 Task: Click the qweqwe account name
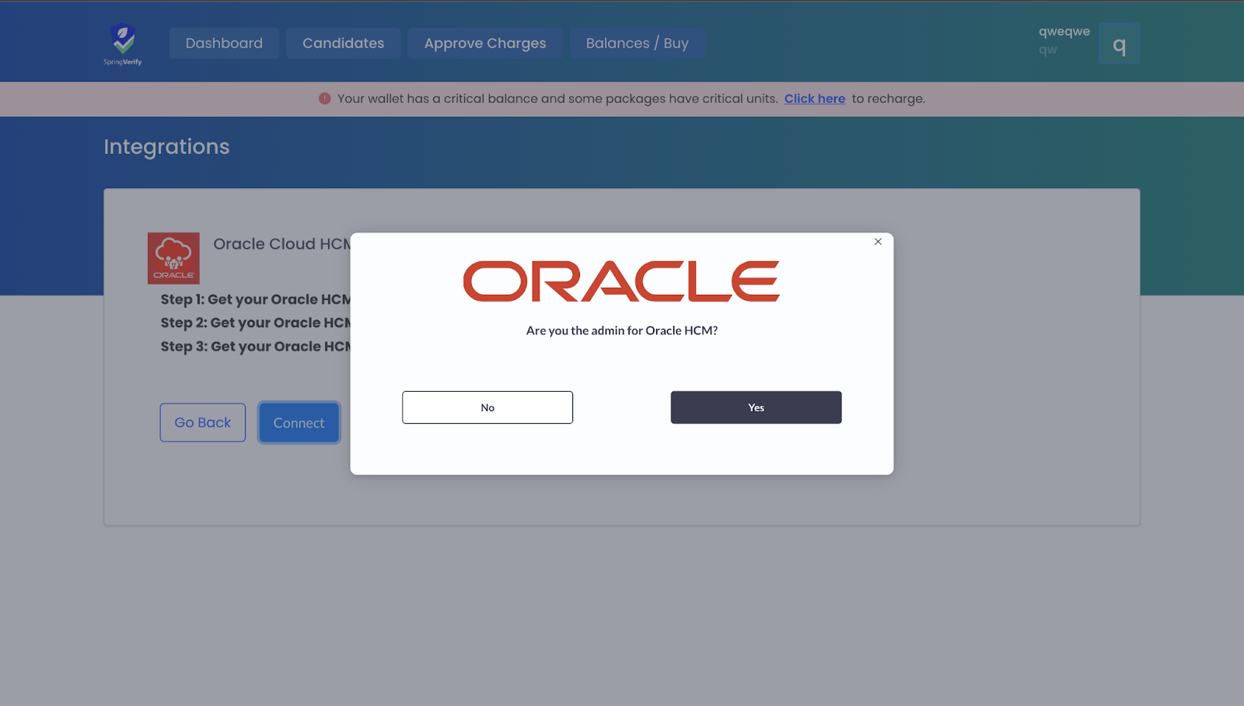point(1064,31)
